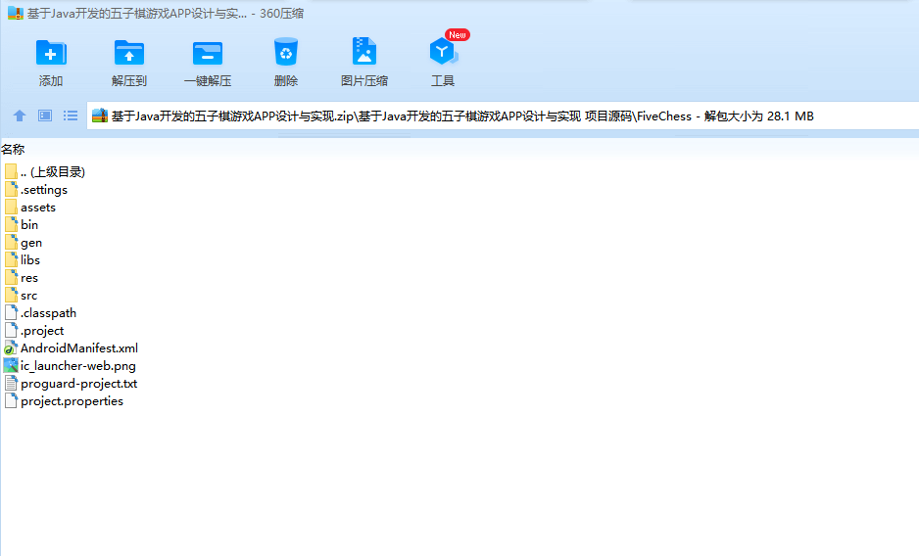The width and height of the screenshot is (919, 556).
Task: Click the src folder name
Action: click(x=28, y=296)
